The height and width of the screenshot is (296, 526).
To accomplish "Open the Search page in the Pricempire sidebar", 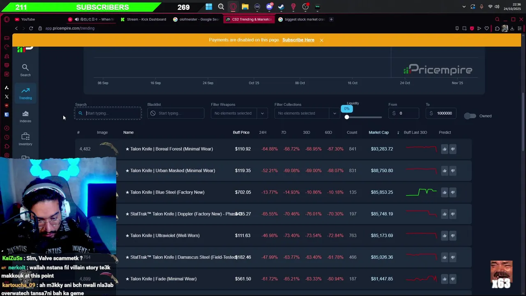I will click(x=25, y=70).
